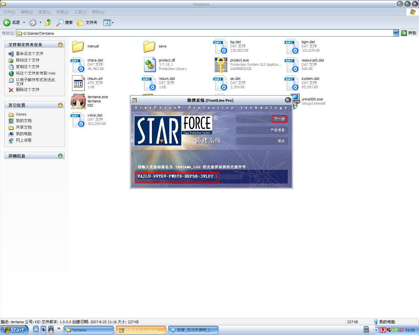Click 我的电脑 zone in status bar
Screen dimensions: 419x335
click(384, 322)
